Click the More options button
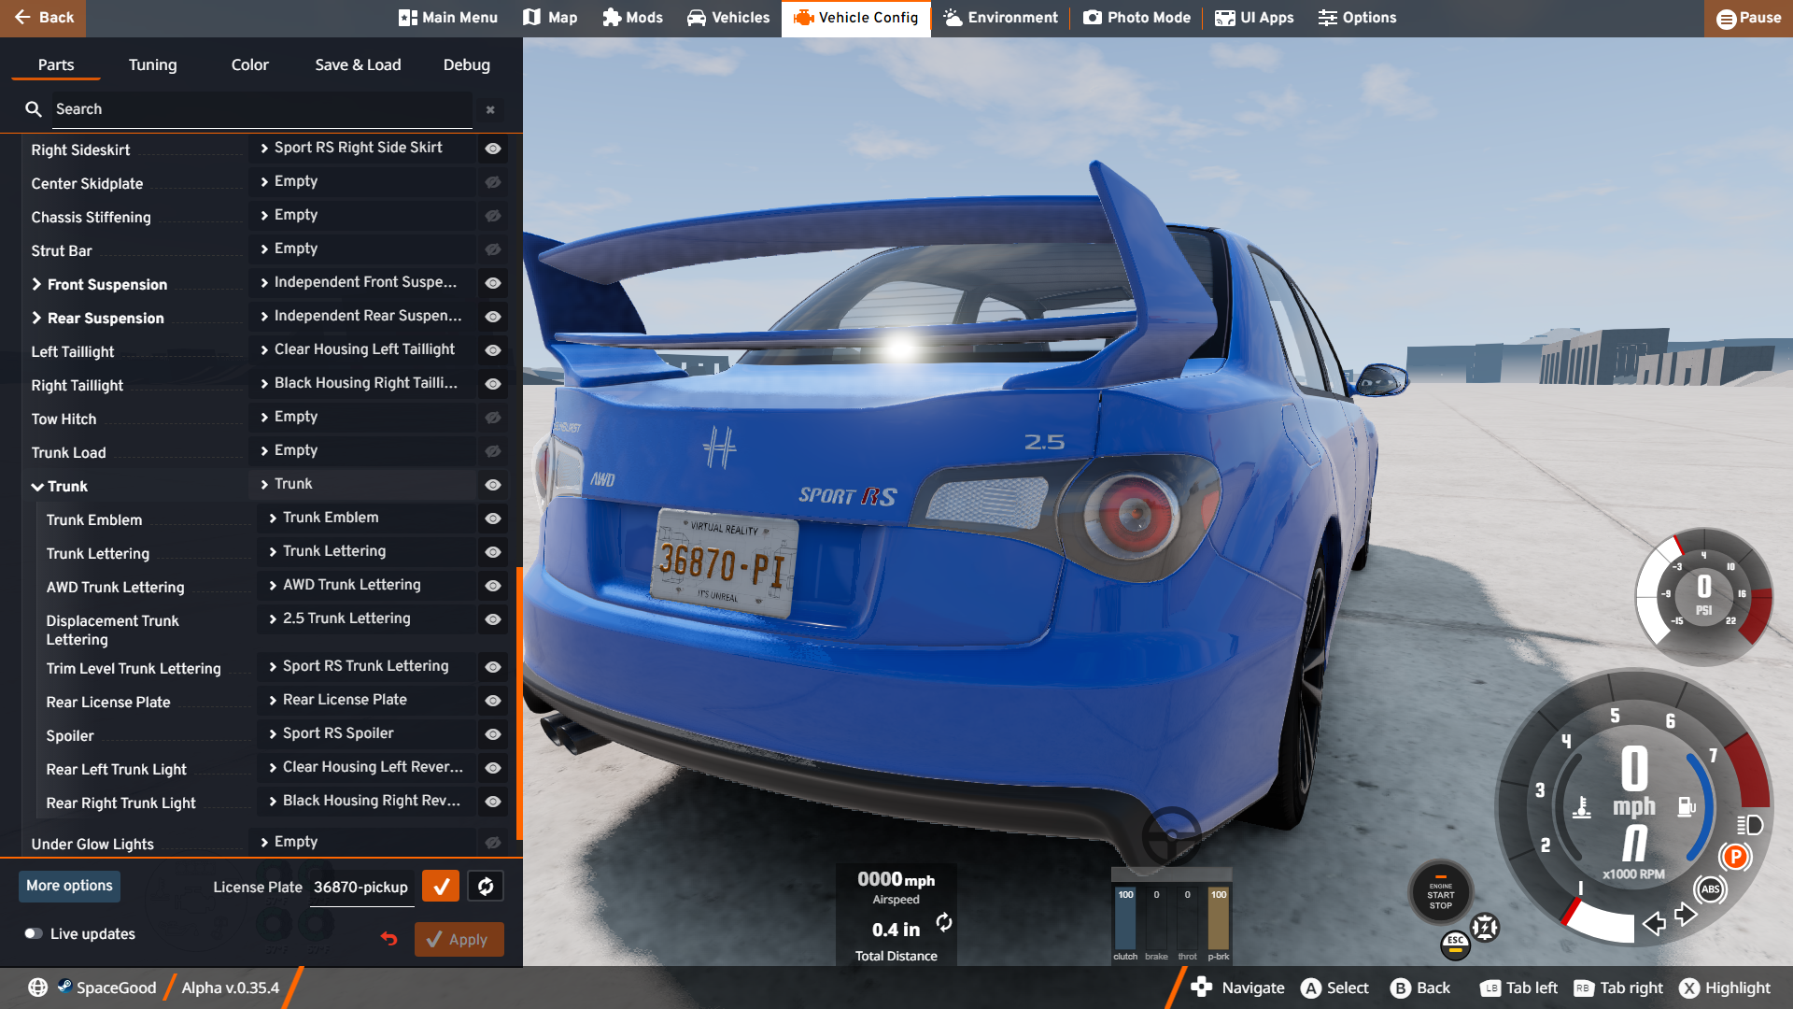The width and height of the screenshot is (1793, 1009). [69, 886]
